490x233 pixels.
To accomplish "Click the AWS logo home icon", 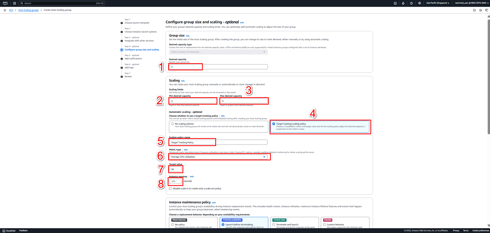I will [x=5, y=3].
